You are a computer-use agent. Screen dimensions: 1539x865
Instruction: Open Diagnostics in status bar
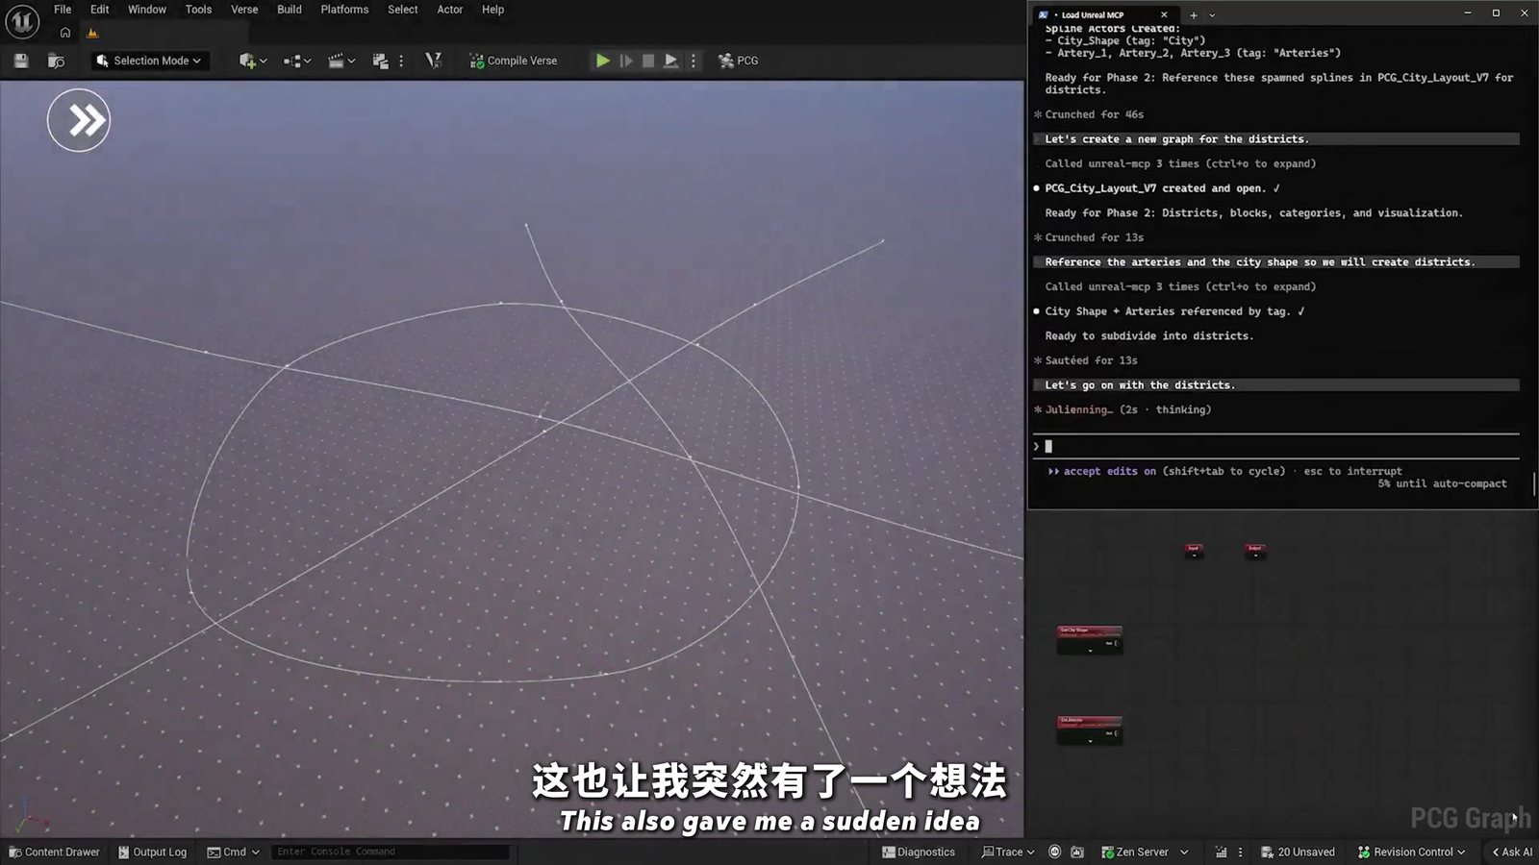[x=919, y=853]
